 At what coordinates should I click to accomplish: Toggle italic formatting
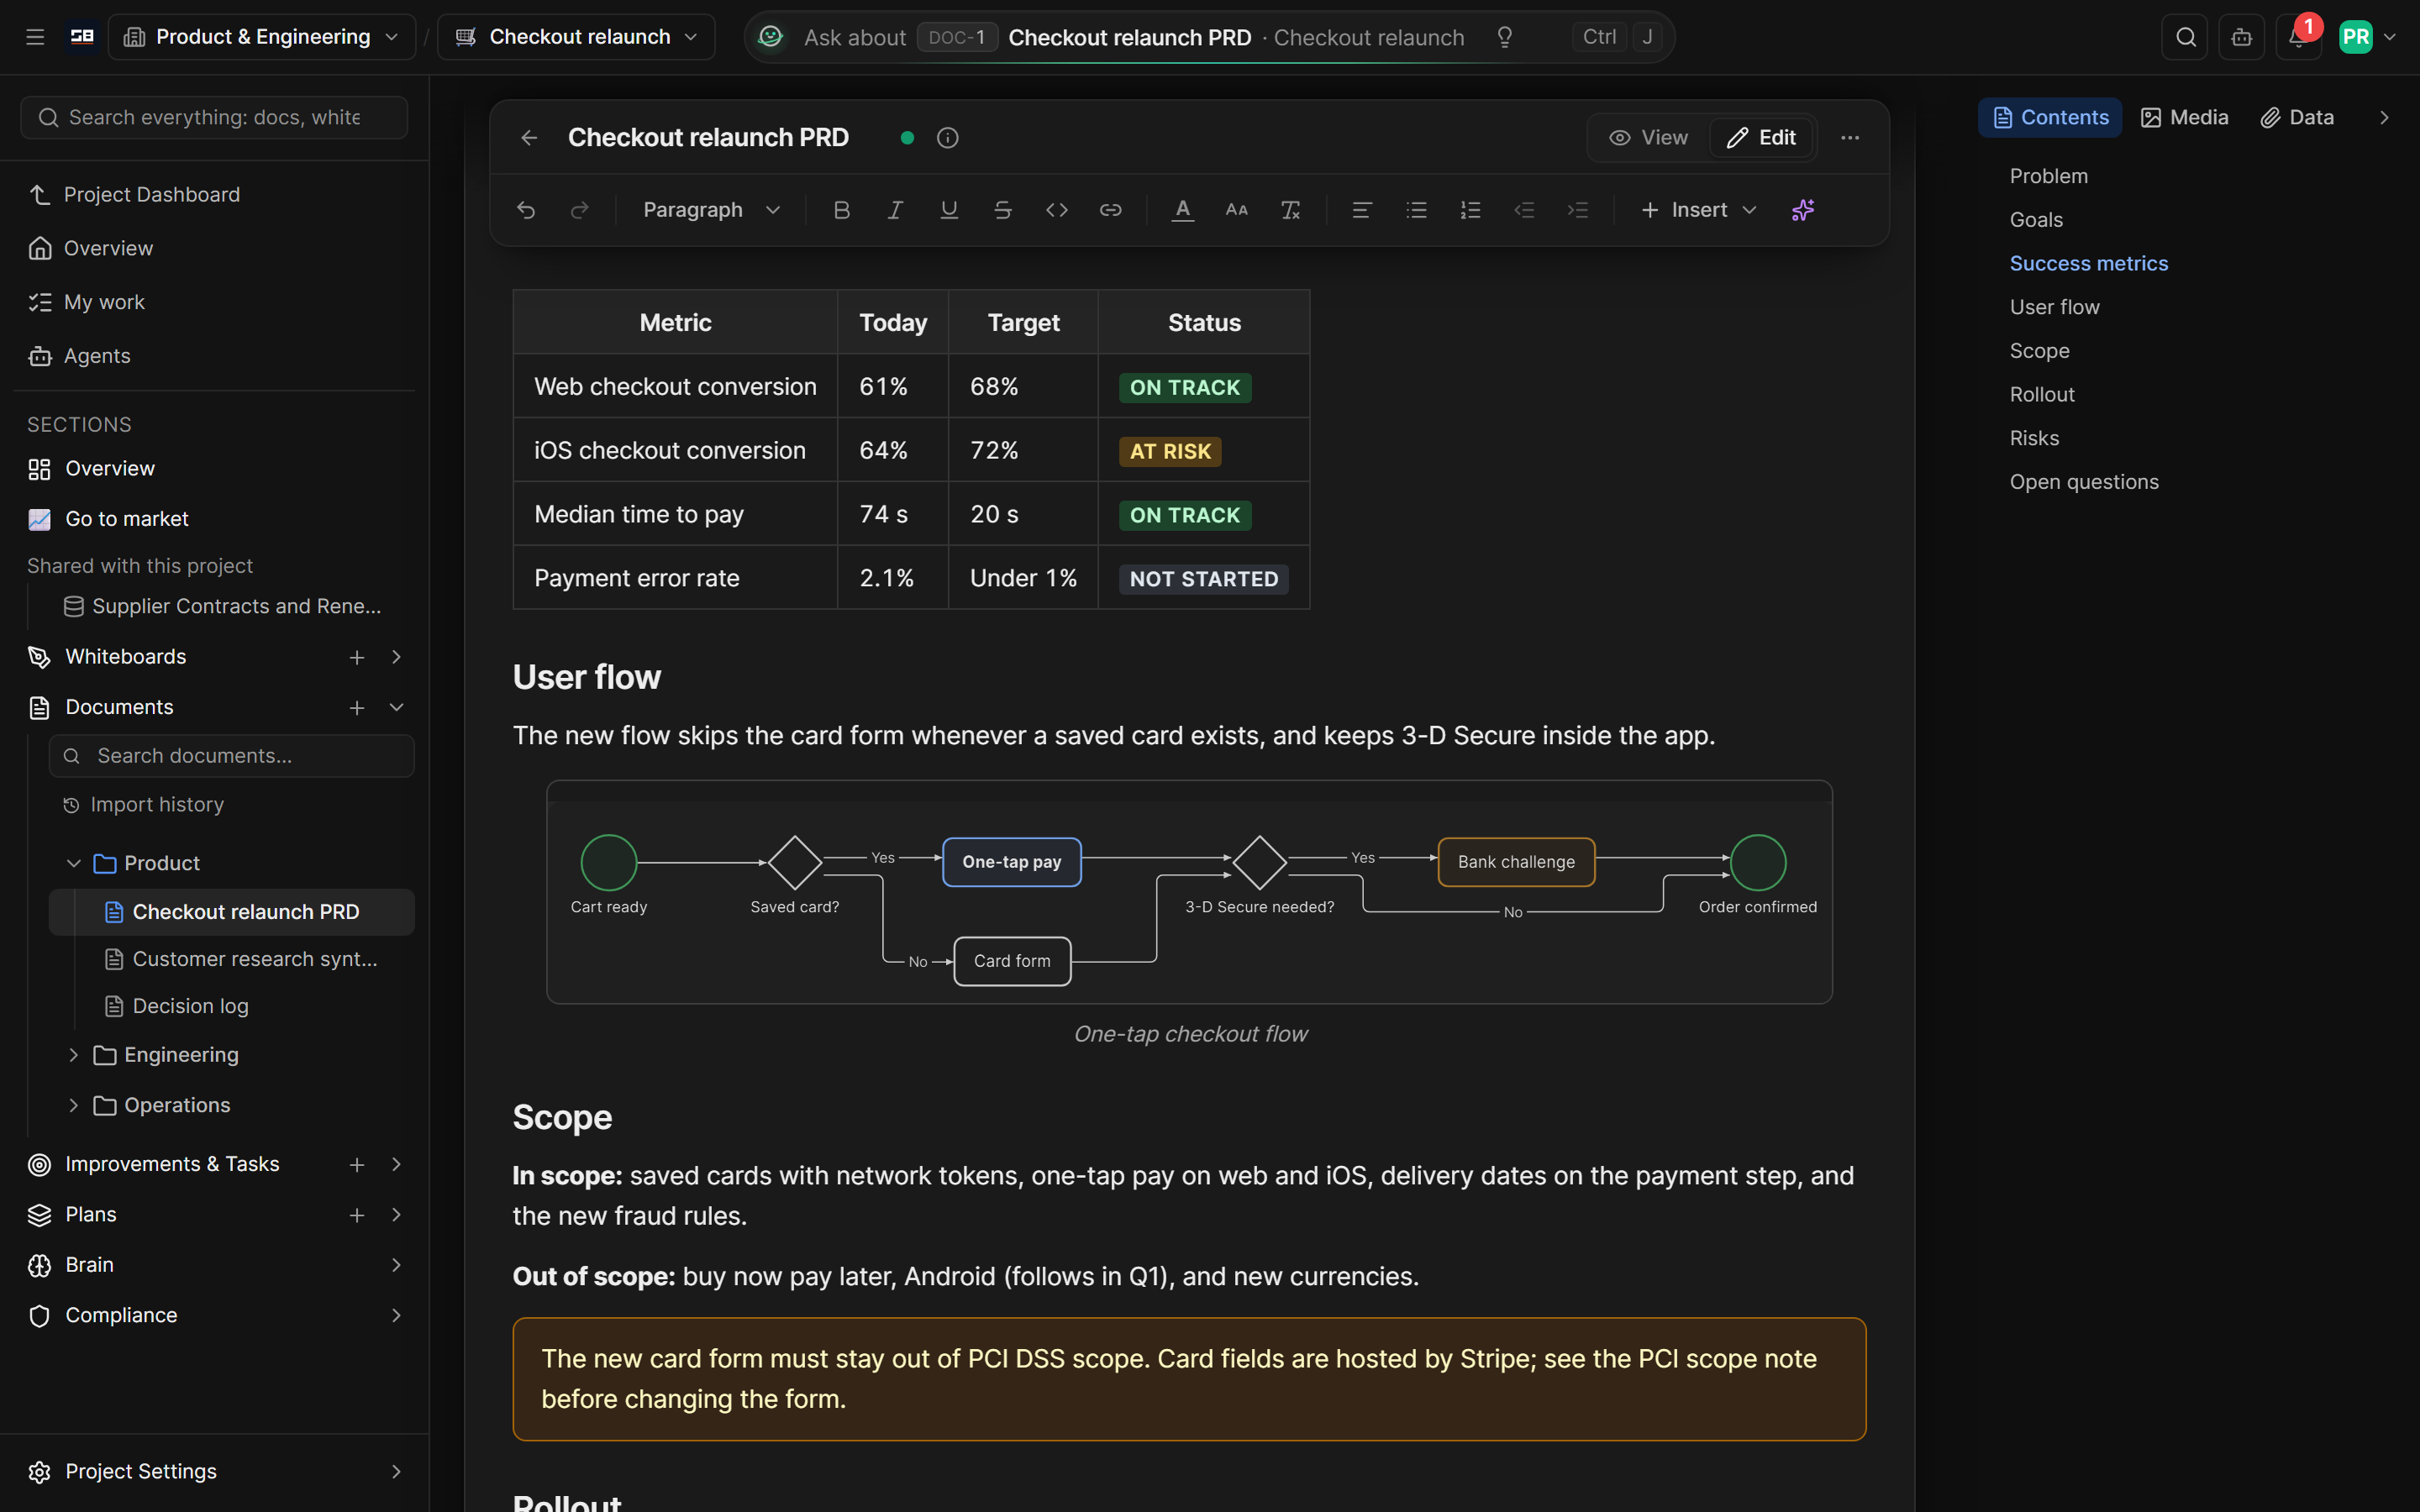[x=895, y=210]
